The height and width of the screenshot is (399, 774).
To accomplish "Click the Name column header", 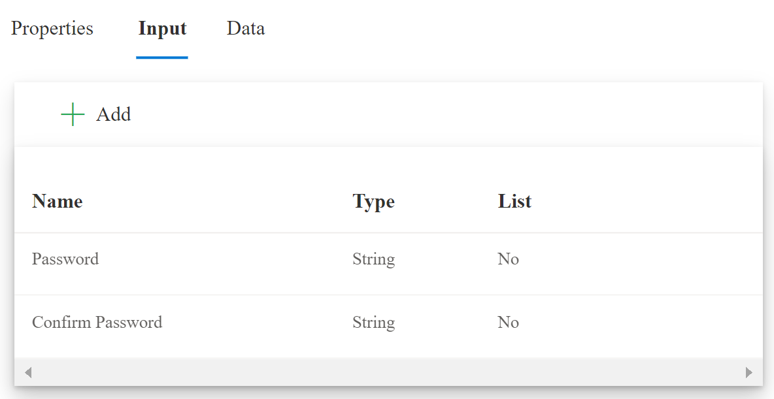I will point(58,201).
